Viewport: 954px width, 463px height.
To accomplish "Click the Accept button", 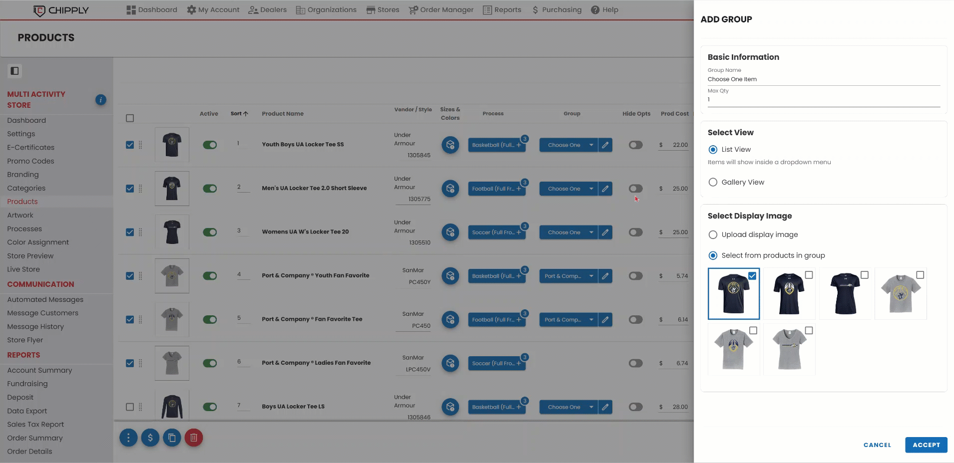I will point(926,445).
